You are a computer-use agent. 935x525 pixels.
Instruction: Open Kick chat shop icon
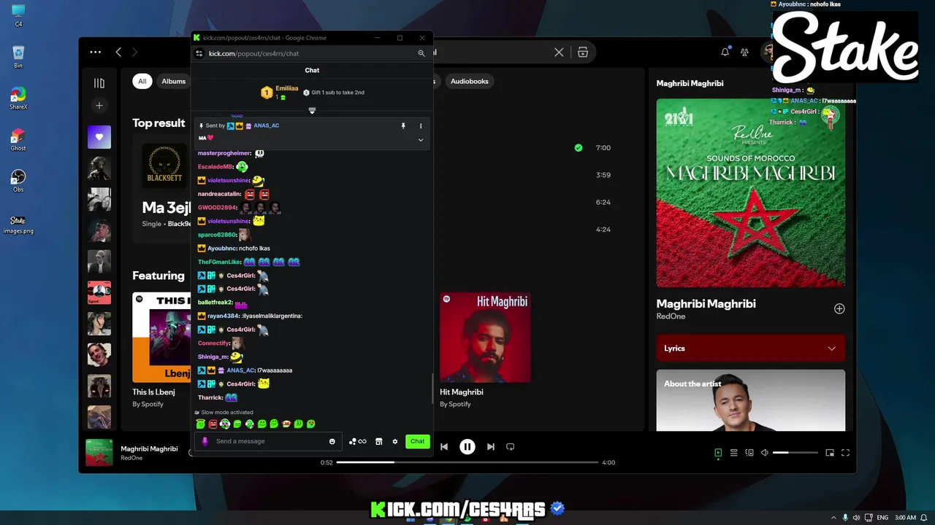click(378, 441)
